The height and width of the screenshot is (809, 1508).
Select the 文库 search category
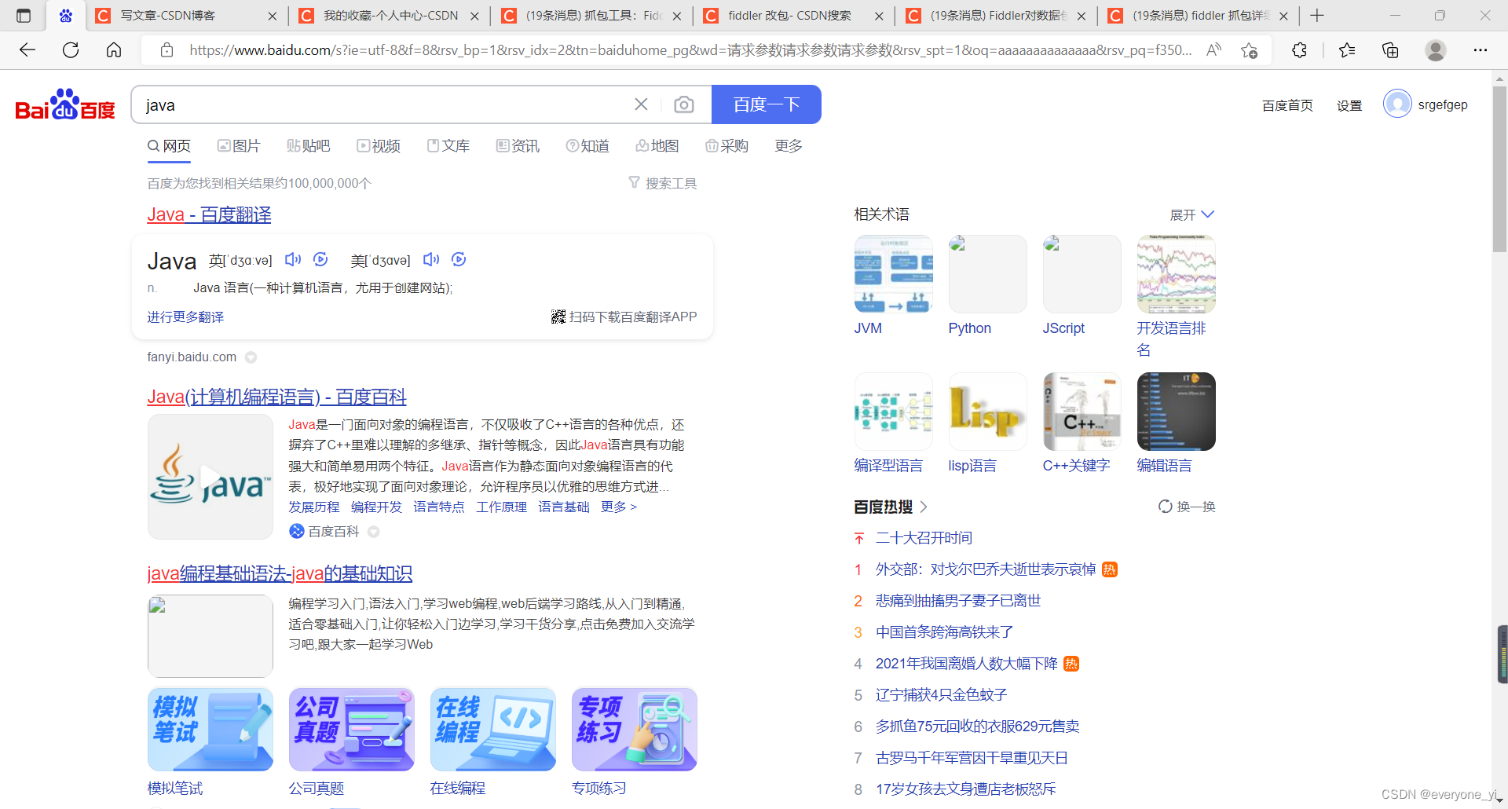click(x=448, y=146)
